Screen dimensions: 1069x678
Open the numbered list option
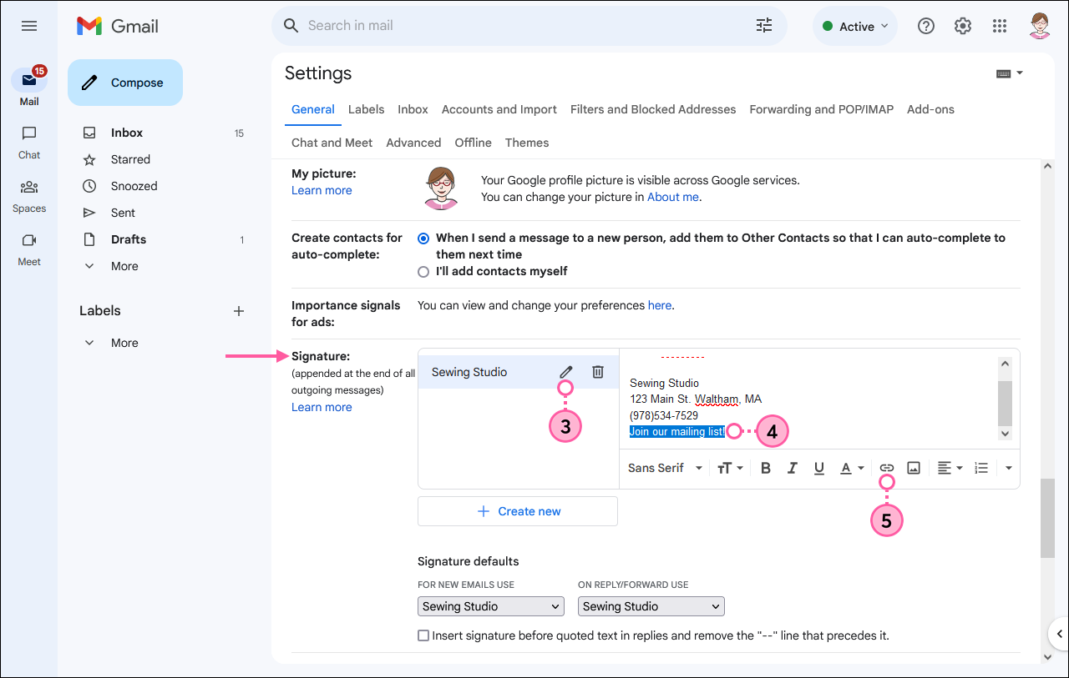[x=981, y=469]
